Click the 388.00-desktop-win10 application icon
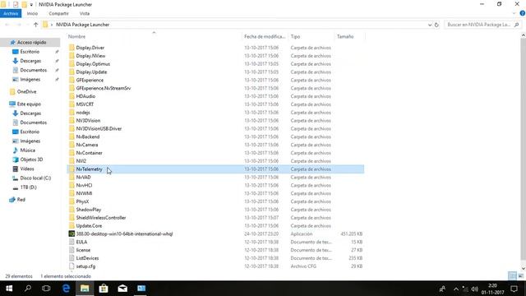 coord(72,234)
